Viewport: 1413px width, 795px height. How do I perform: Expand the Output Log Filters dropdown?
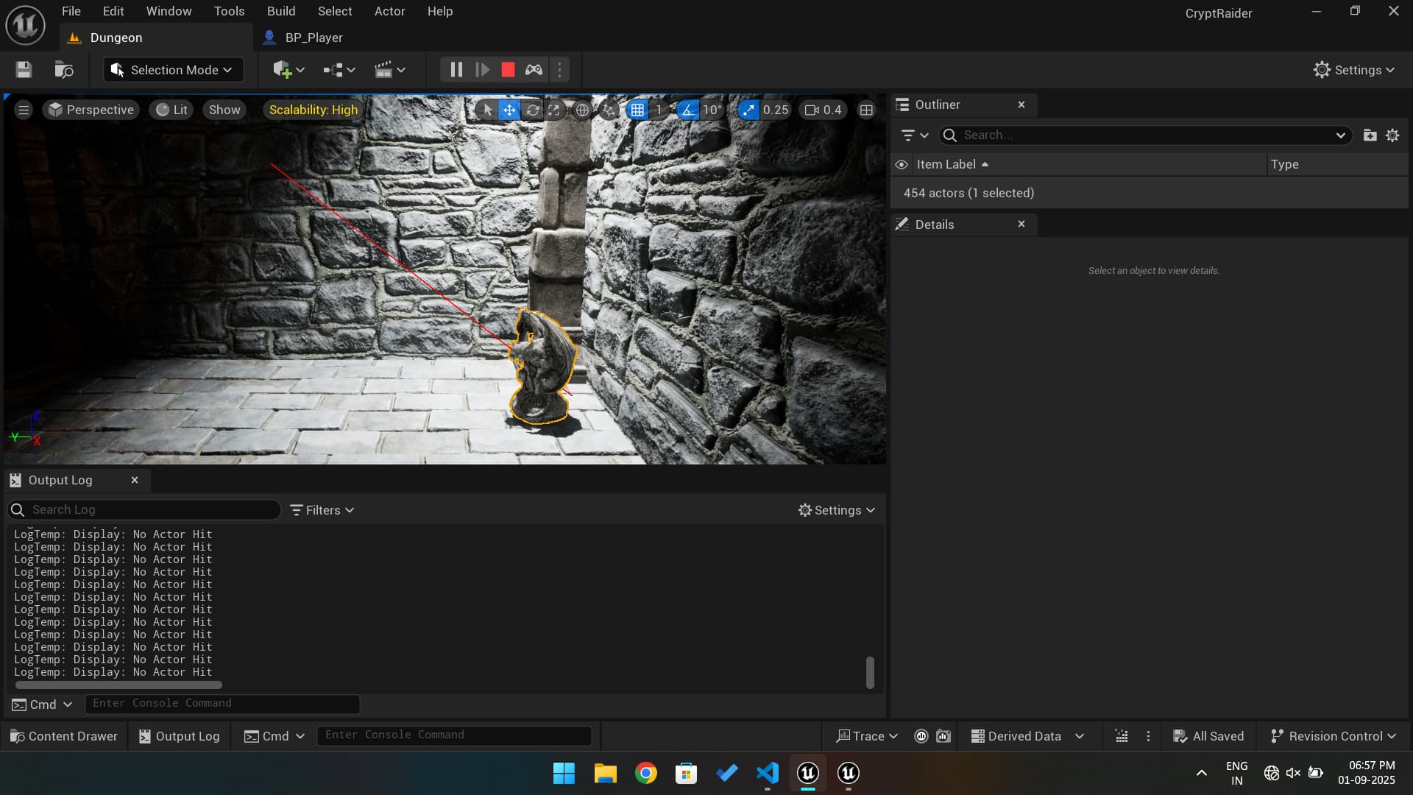pos(322,510)
